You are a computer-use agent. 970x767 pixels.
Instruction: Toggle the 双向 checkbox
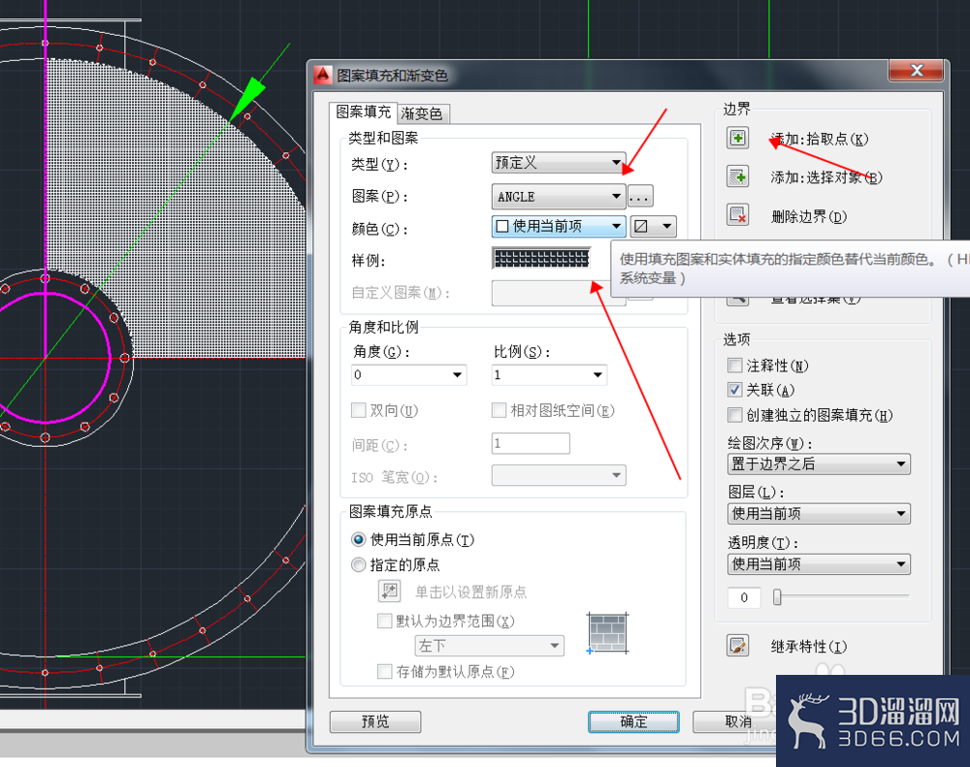coord(358,410)
